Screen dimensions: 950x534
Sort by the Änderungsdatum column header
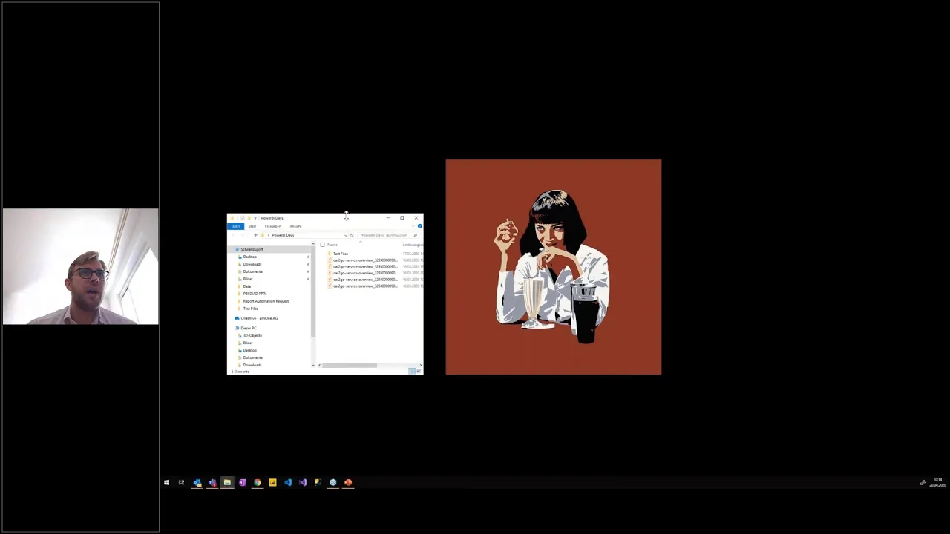[x=413, y=245]
